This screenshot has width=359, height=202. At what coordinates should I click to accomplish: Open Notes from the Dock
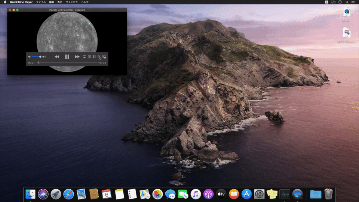point(119,194)
